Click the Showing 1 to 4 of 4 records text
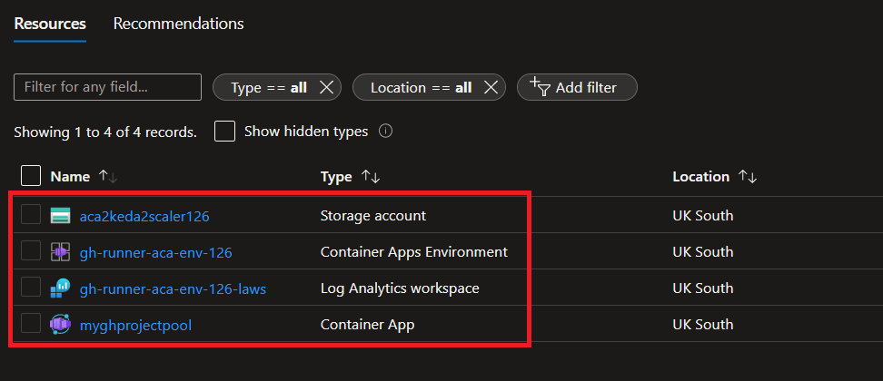 [105, 132]
